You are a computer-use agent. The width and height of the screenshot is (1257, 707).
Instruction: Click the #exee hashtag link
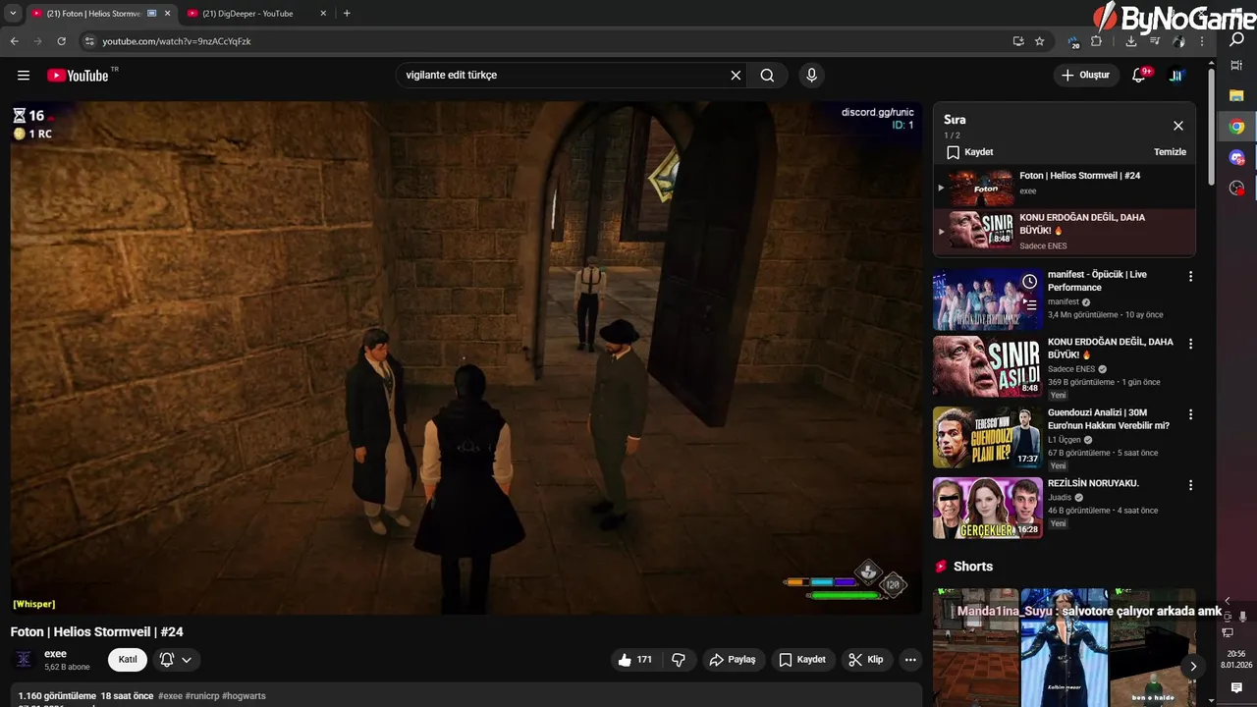click(170, 696)
